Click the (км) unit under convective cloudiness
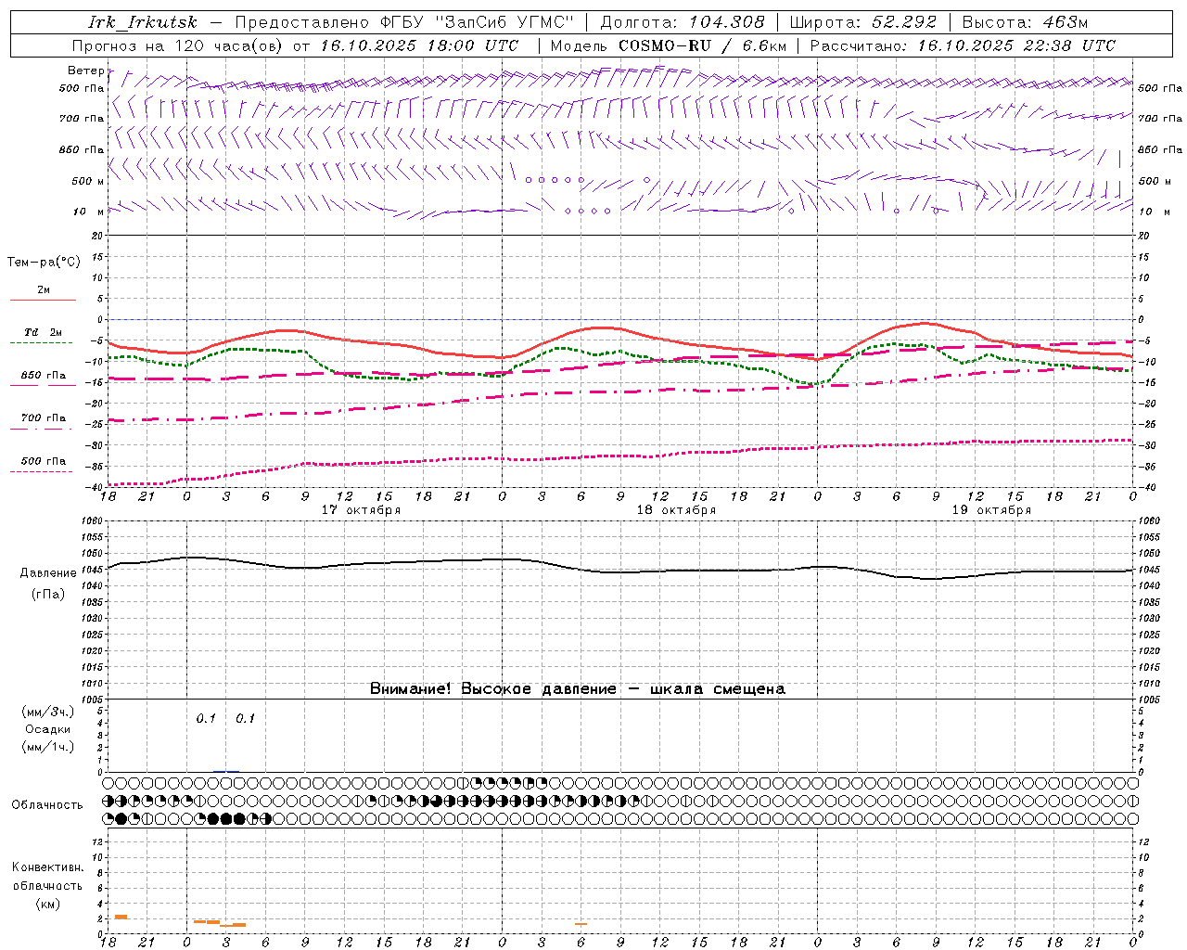Screen dimensions: 1187x950 [x=47, y=904]
